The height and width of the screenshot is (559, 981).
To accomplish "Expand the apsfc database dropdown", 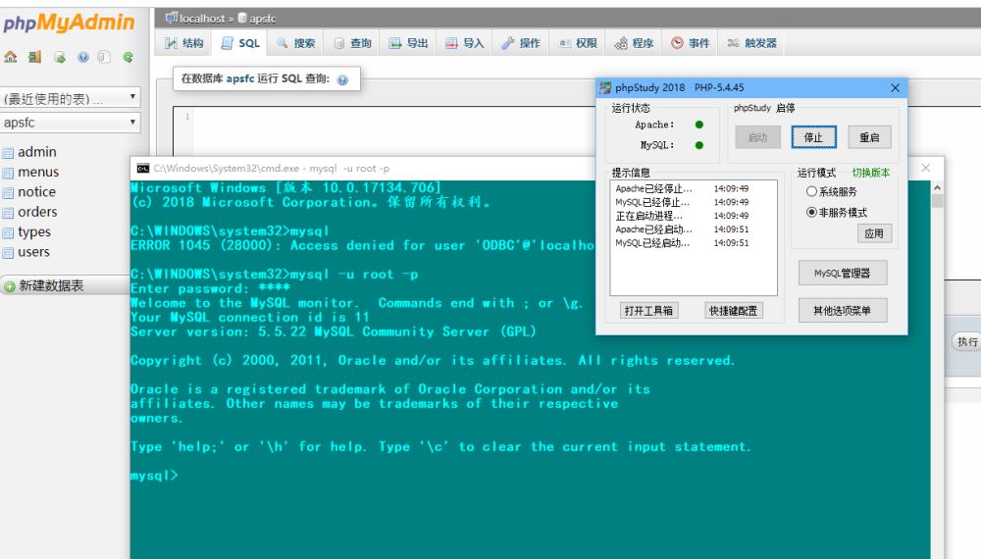I will (x=70, y=123).
